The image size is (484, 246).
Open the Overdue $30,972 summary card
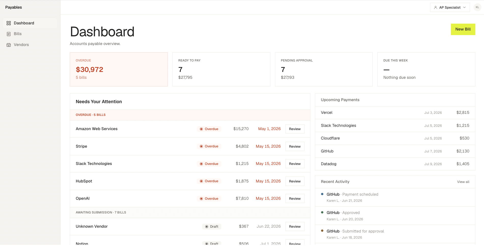tap(119, 69)
